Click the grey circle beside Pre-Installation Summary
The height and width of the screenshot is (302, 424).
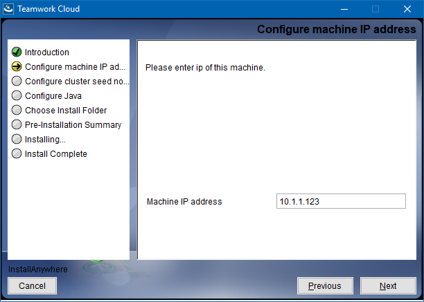pyautogui.click(x=17, y=125)
